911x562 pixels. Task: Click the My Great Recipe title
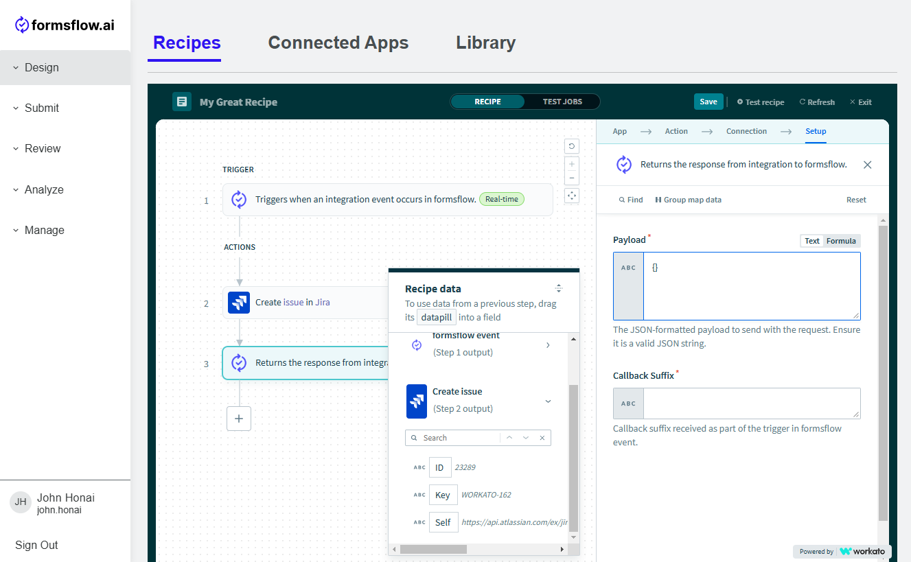[x=238, y=102]
